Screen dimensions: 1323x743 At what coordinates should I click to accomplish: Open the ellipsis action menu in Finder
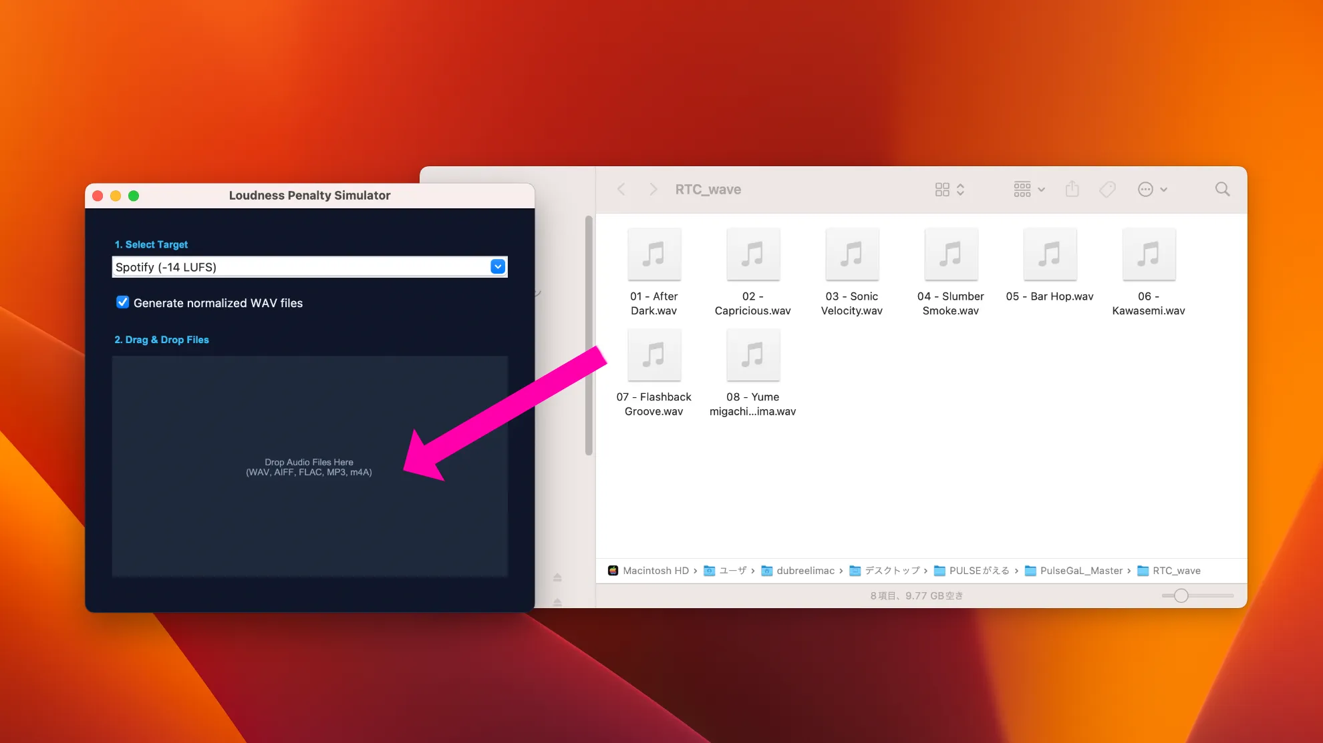[1151, 190]
